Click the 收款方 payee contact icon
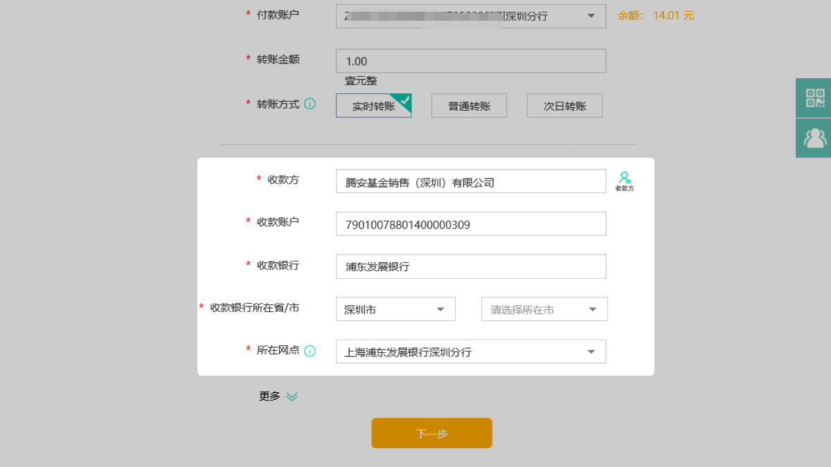This screenshot has height=467, width=831. point(625,181)
